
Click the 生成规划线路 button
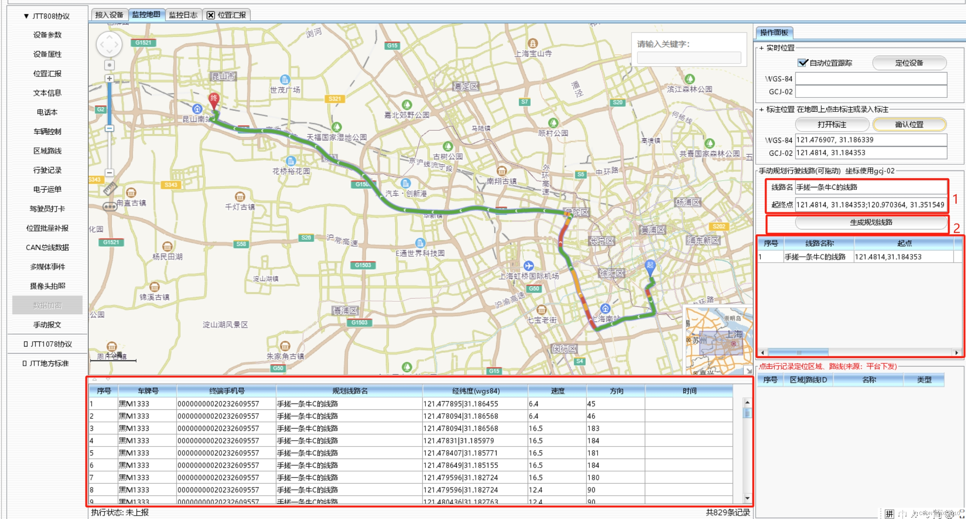[x=871, y=222]
